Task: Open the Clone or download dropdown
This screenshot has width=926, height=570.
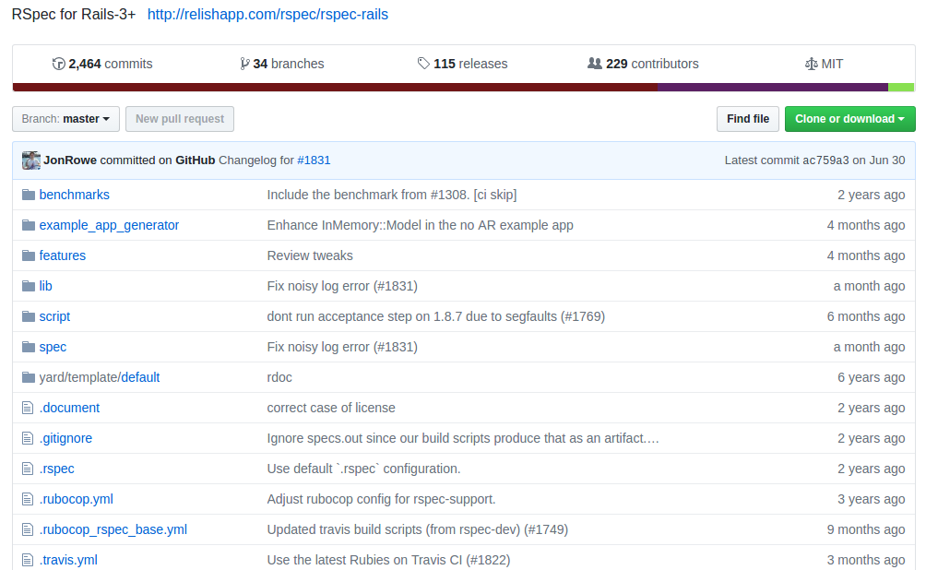Action: tap(849, 119)
